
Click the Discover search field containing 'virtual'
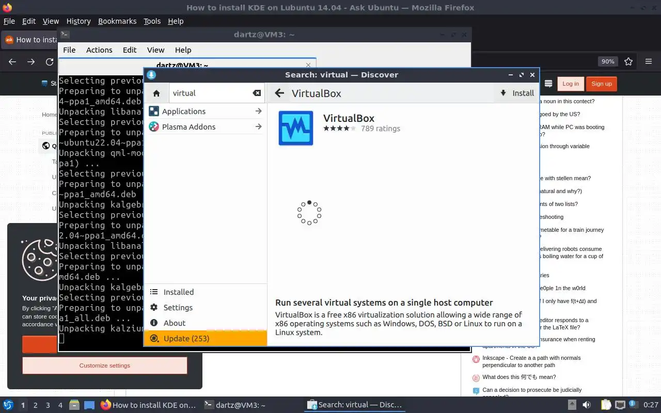click(x=217, y=93)
